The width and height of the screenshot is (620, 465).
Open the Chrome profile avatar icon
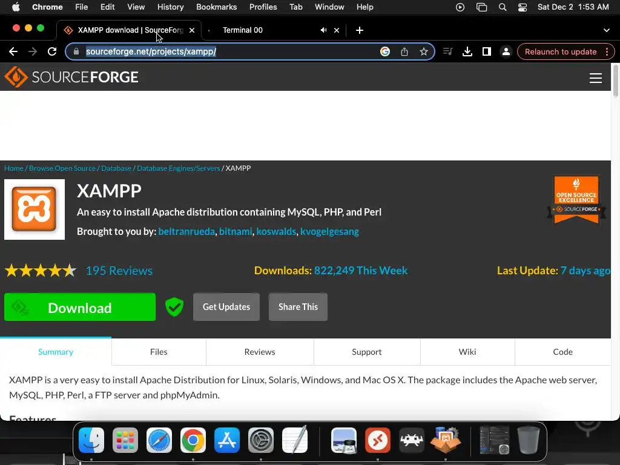tap(506, 51)
